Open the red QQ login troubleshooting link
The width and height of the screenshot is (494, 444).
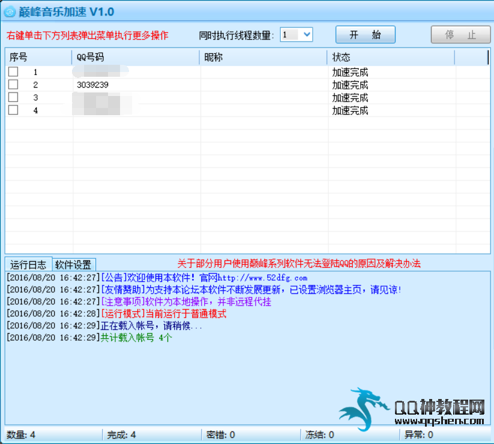pyautogui.click(x=299, y=263)
